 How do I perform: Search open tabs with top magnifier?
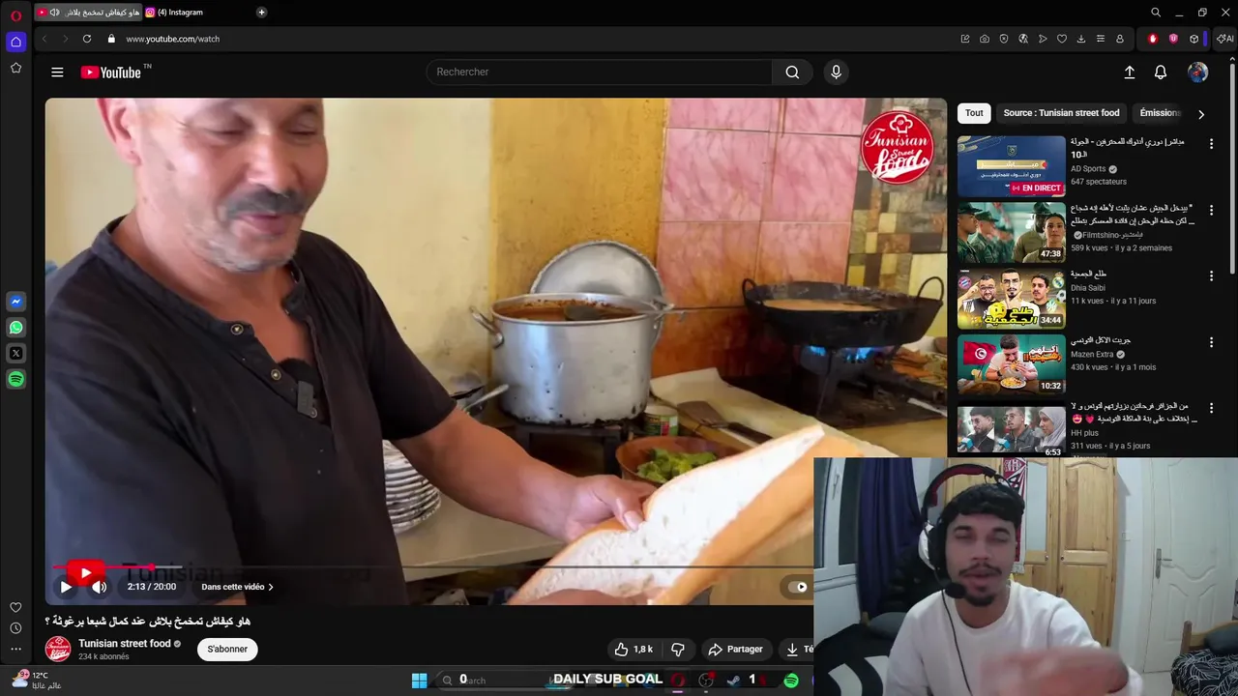(1156, 13)
